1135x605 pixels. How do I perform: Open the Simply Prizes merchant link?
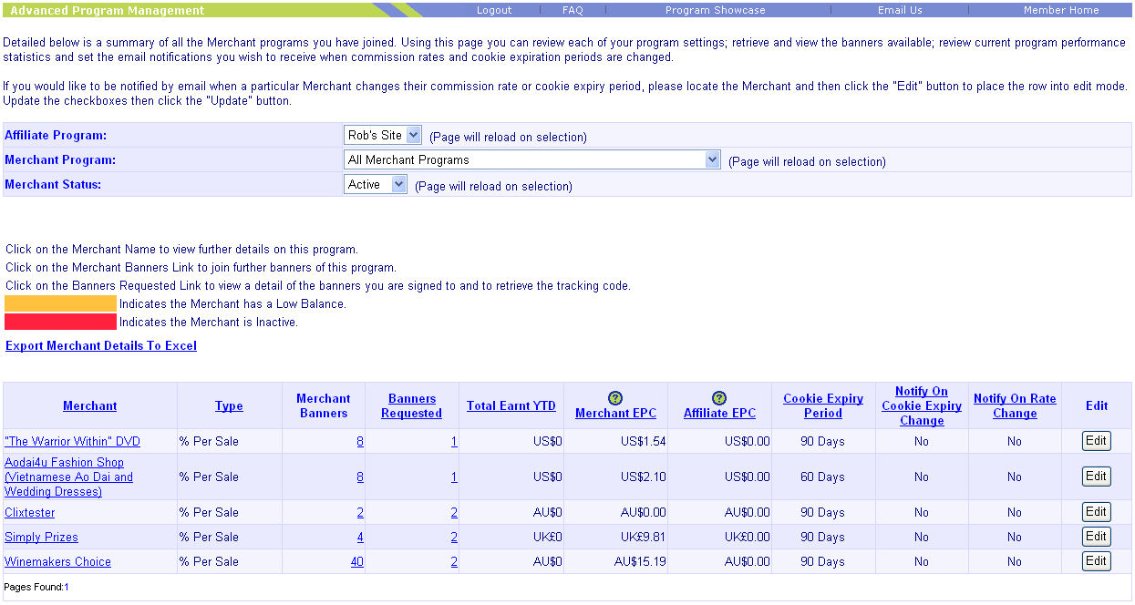(41, 537)
